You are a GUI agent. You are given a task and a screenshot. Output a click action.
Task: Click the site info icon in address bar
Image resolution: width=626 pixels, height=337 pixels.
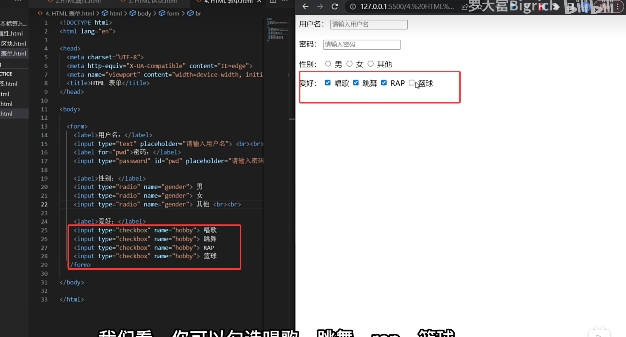(353, 7)
